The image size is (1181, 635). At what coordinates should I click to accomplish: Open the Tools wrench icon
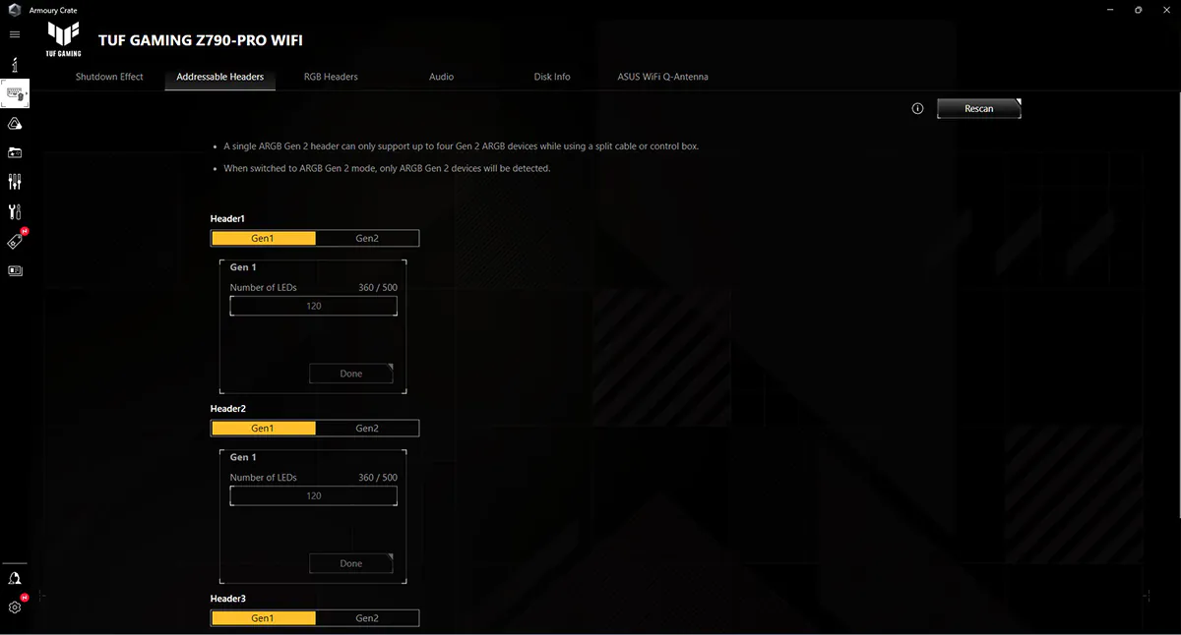coord(15,211)
